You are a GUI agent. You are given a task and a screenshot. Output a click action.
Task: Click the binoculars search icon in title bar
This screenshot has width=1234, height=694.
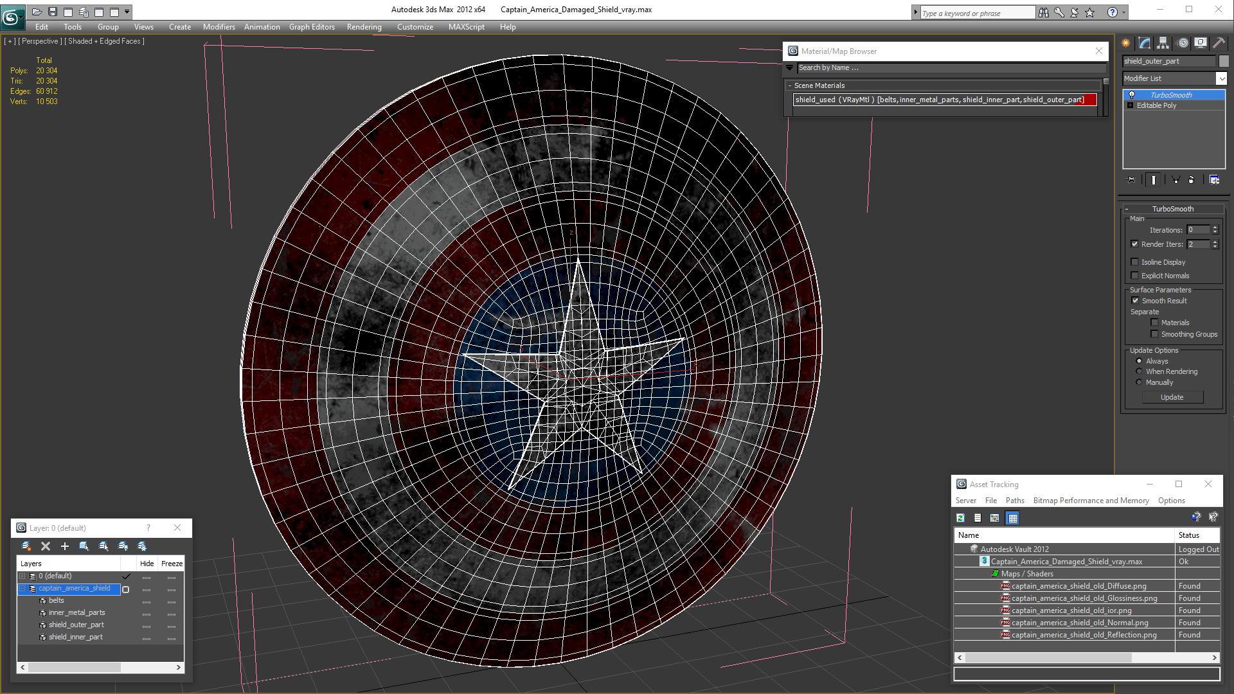tap(1044, 12)
